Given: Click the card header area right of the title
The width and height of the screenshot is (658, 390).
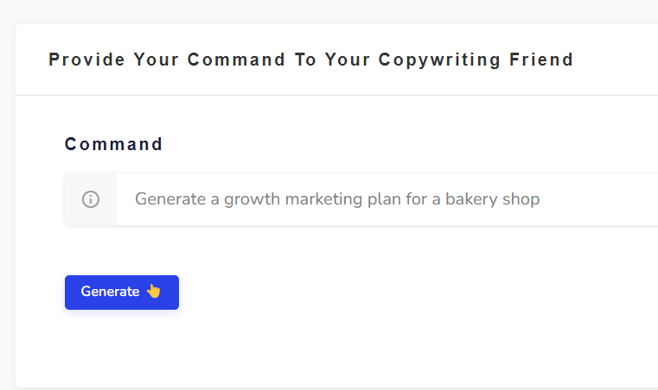Looking at the screenshot, I should 616,60.
